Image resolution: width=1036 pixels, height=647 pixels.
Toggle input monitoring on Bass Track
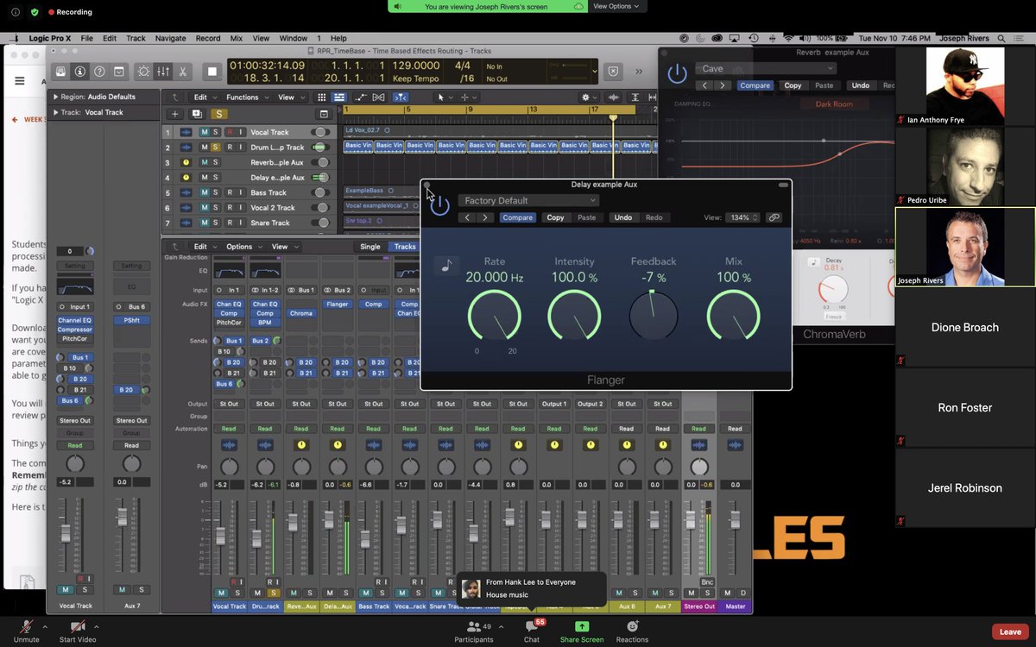[x=241, y=192]
